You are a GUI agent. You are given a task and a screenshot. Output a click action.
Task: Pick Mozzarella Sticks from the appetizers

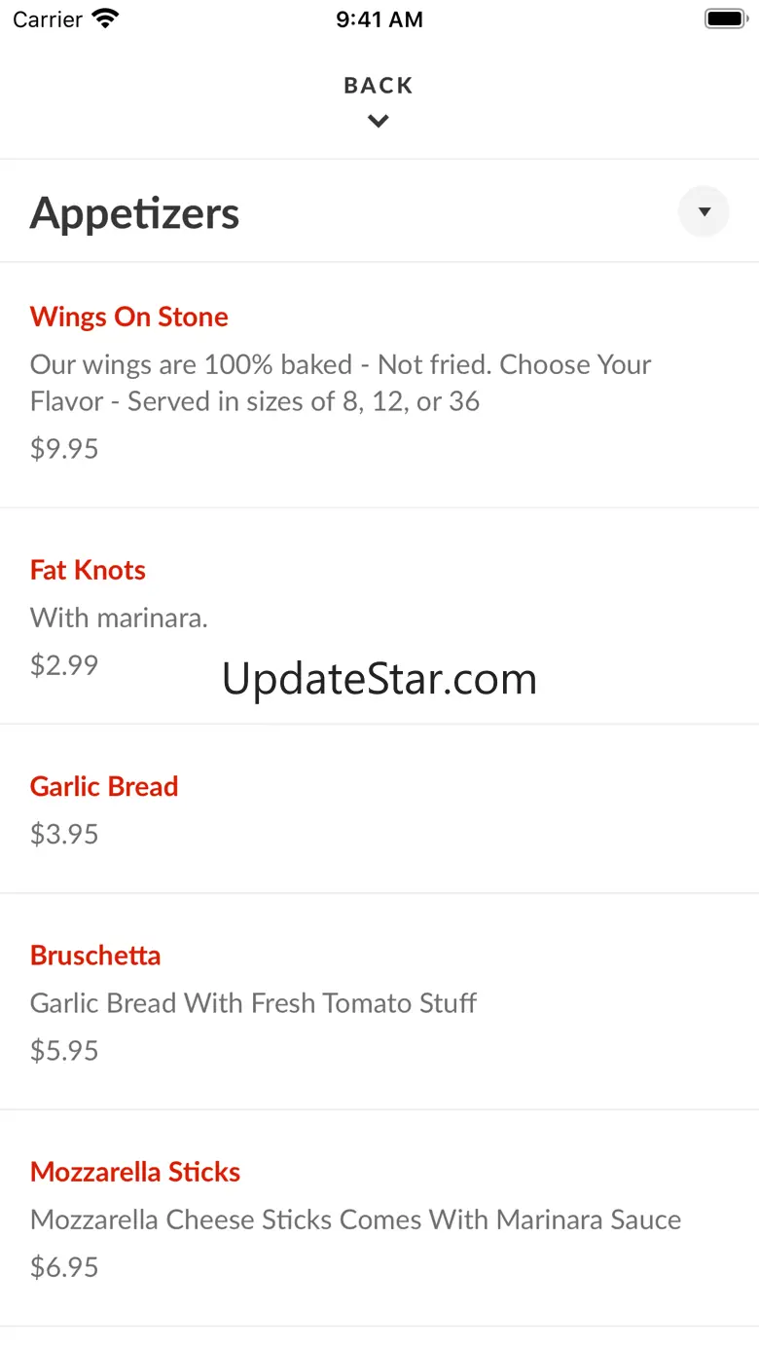tap(135, 1171)
